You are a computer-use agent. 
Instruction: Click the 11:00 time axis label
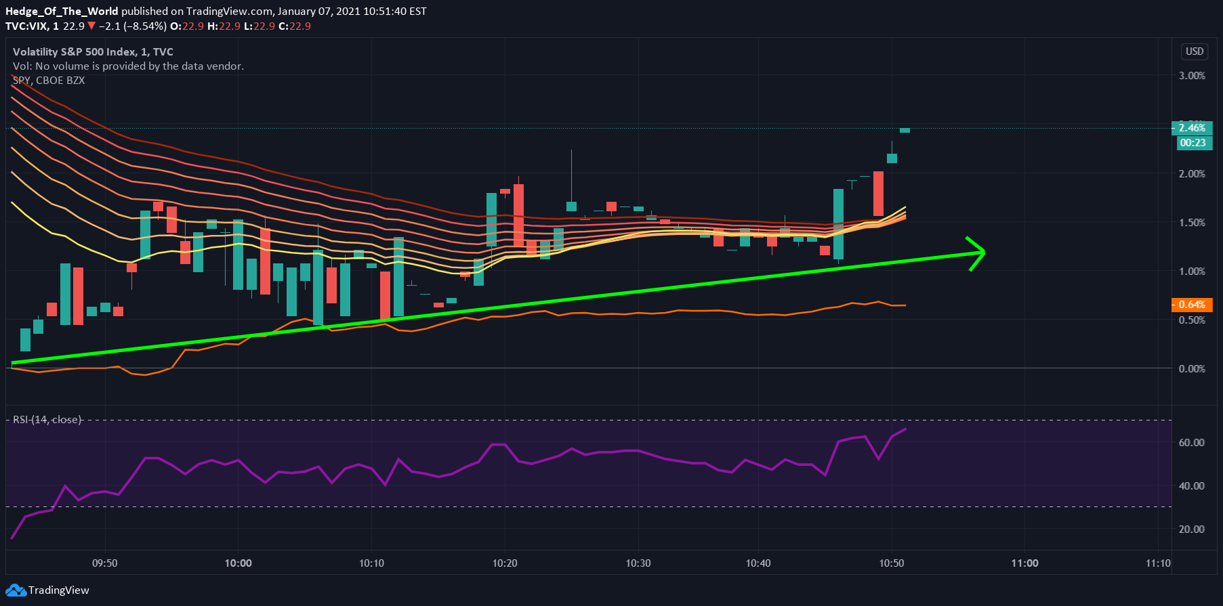coord(1024,563)
